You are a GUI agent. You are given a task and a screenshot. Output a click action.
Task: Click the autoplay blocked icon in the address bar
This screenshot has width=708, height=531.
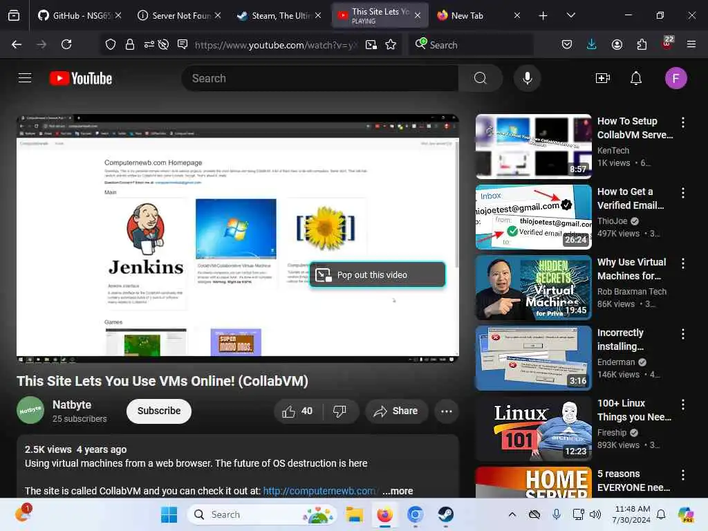click(163, 44)
